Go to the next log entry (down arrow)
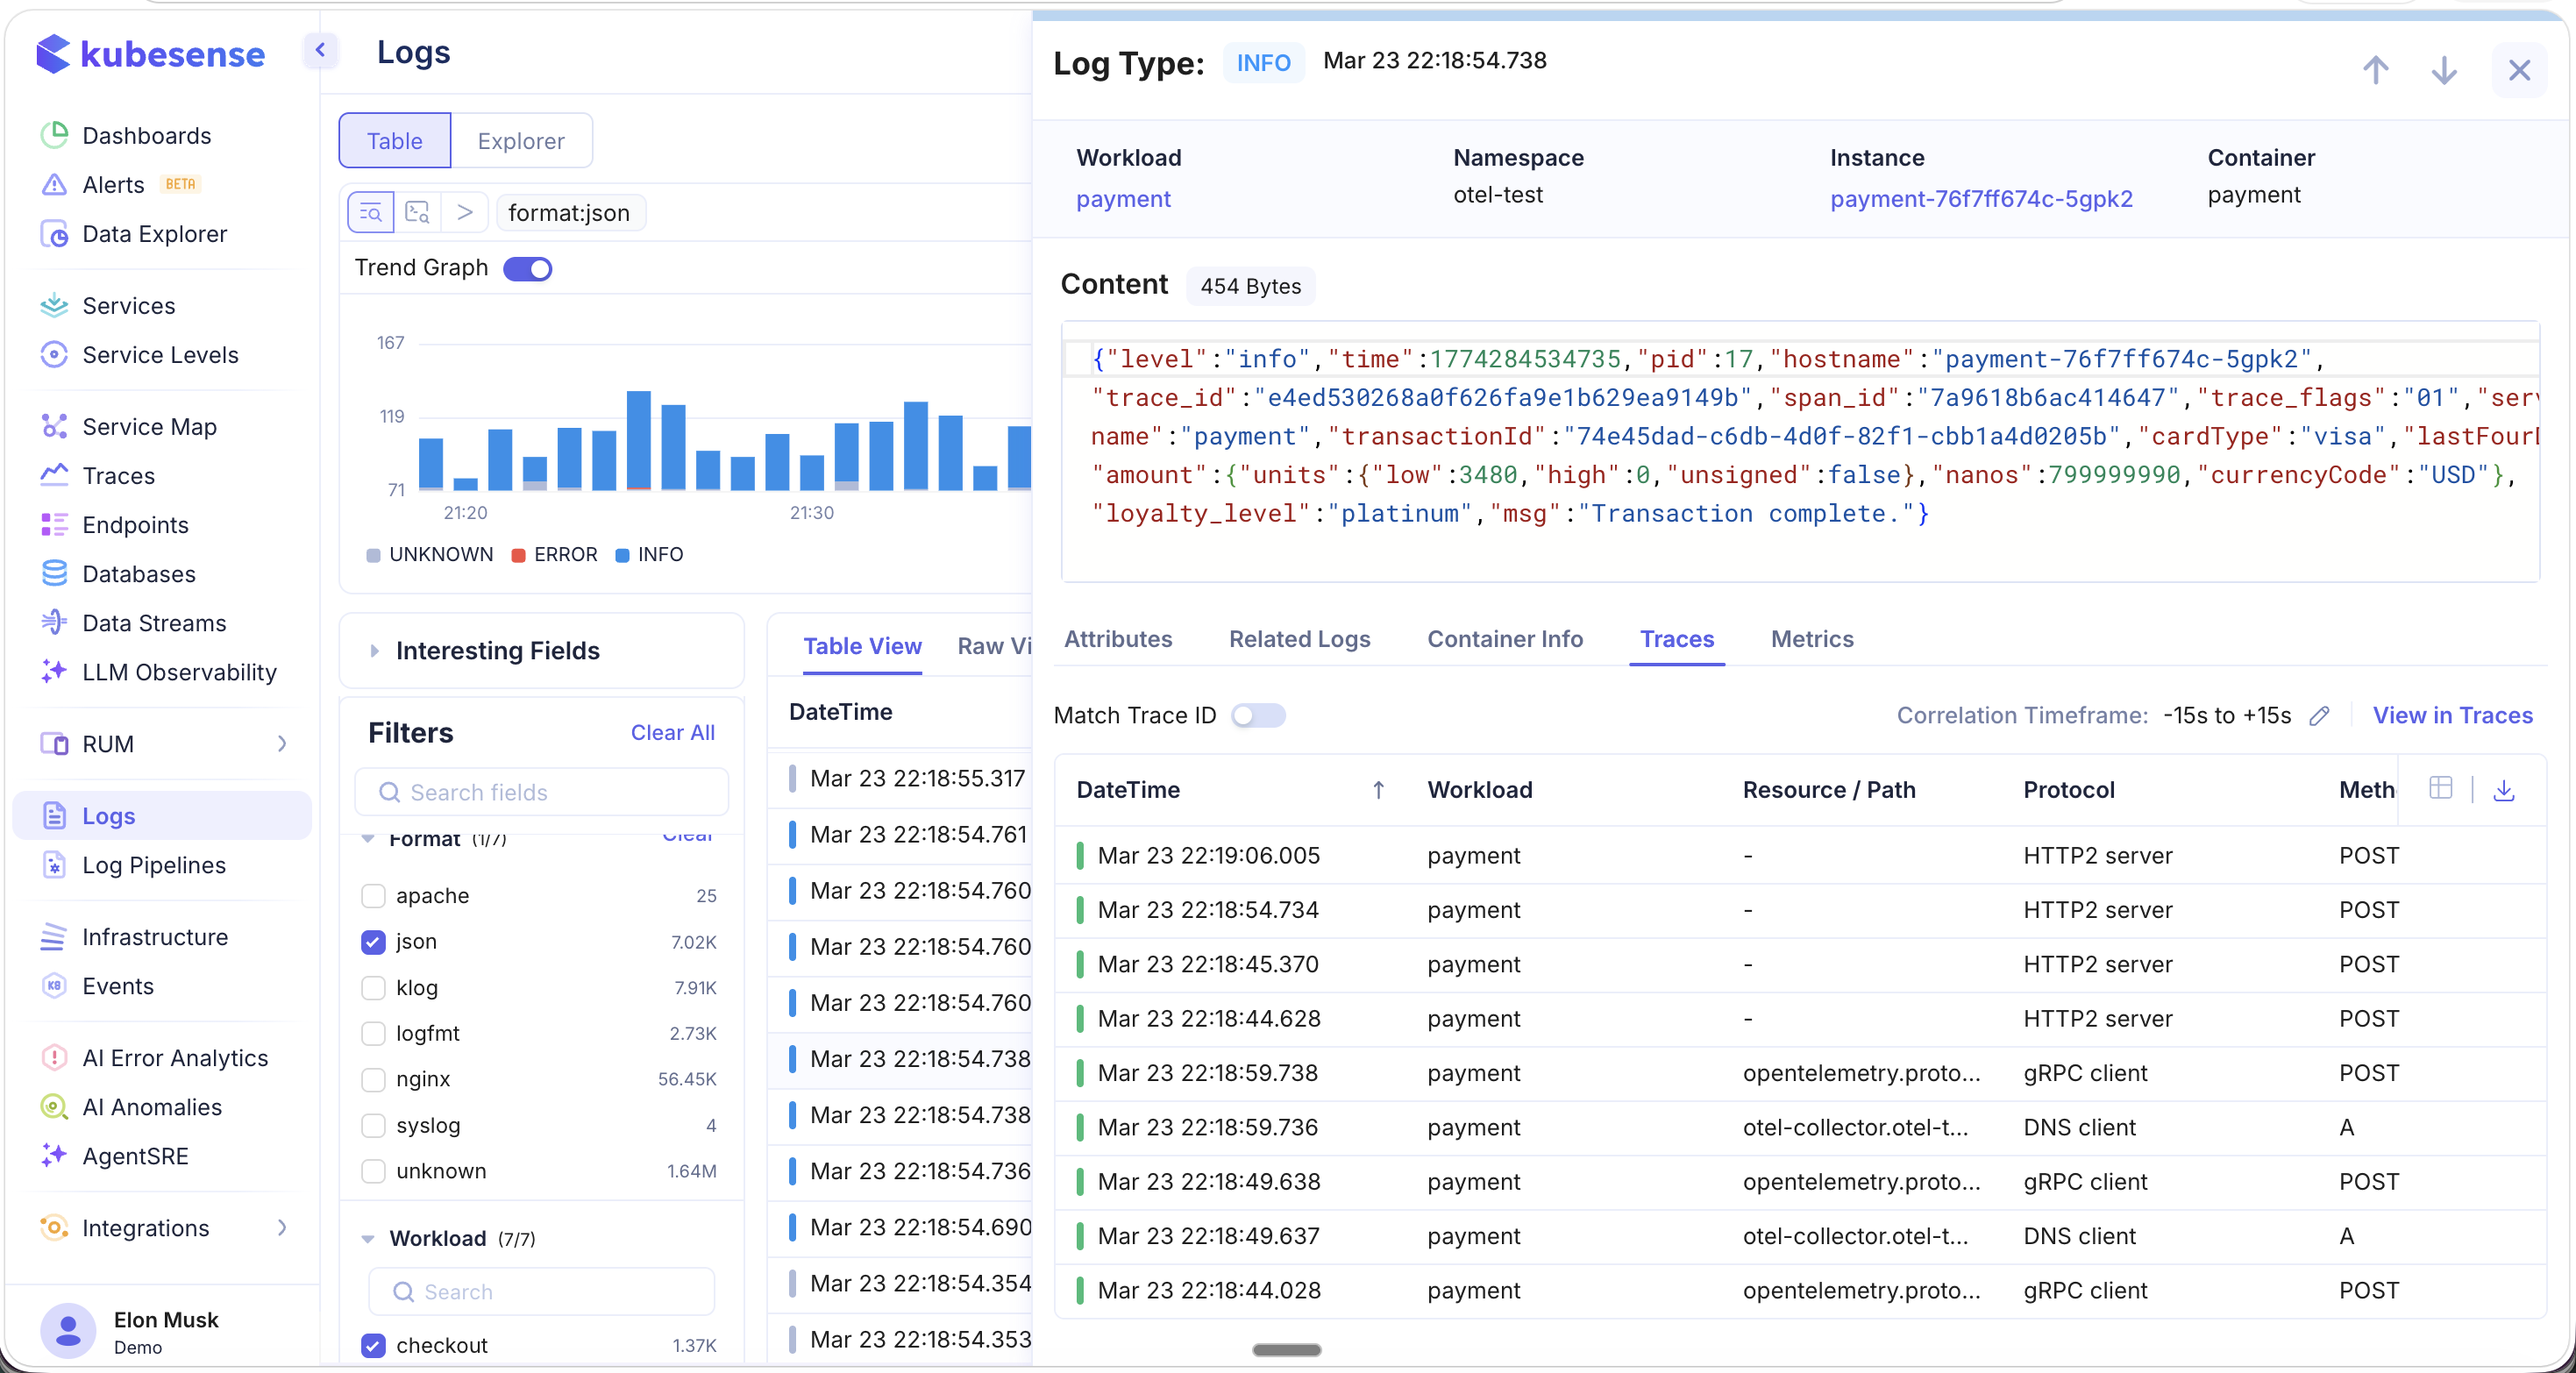This screenshot has height=1373, width=2576. click(2444, 70)
